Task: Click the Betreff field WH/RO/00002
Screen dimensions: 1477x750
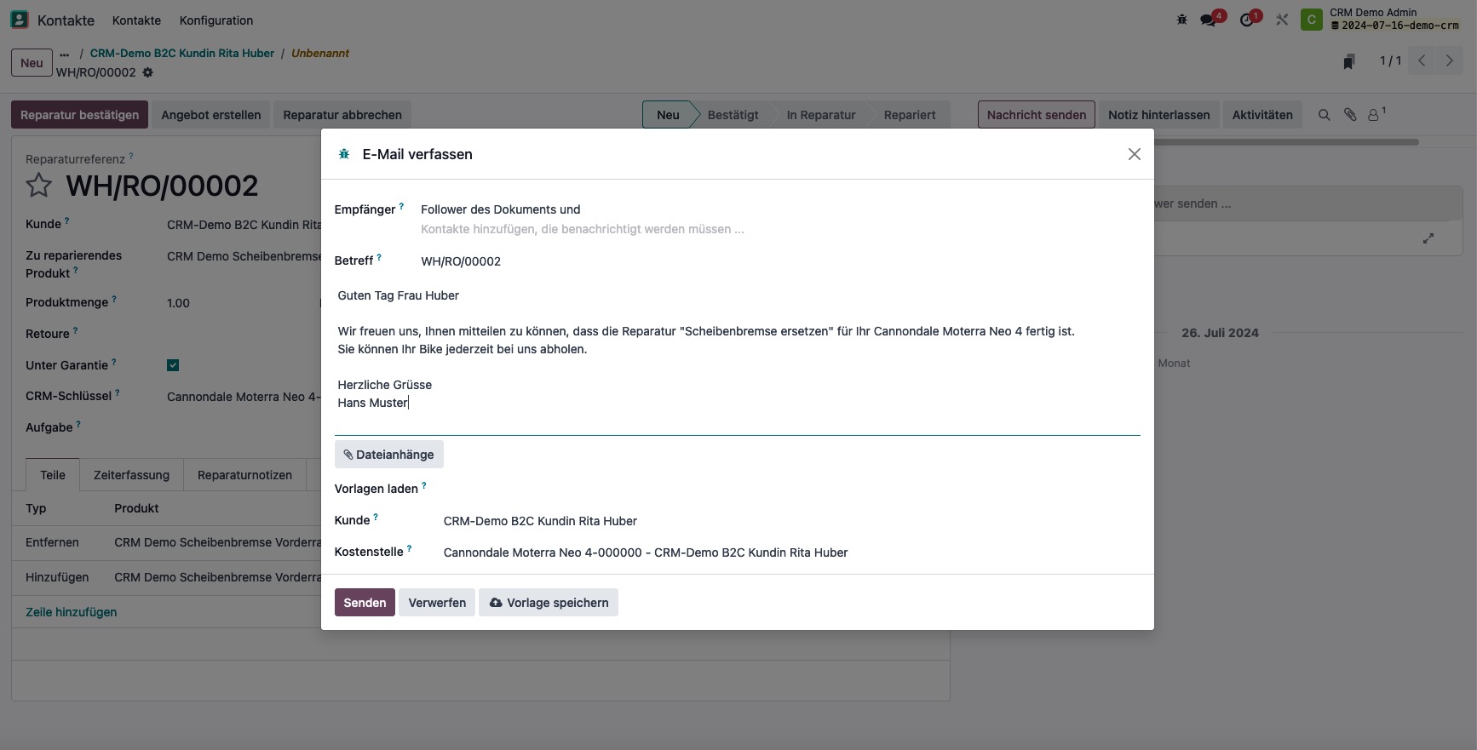Action: point(780,261)
